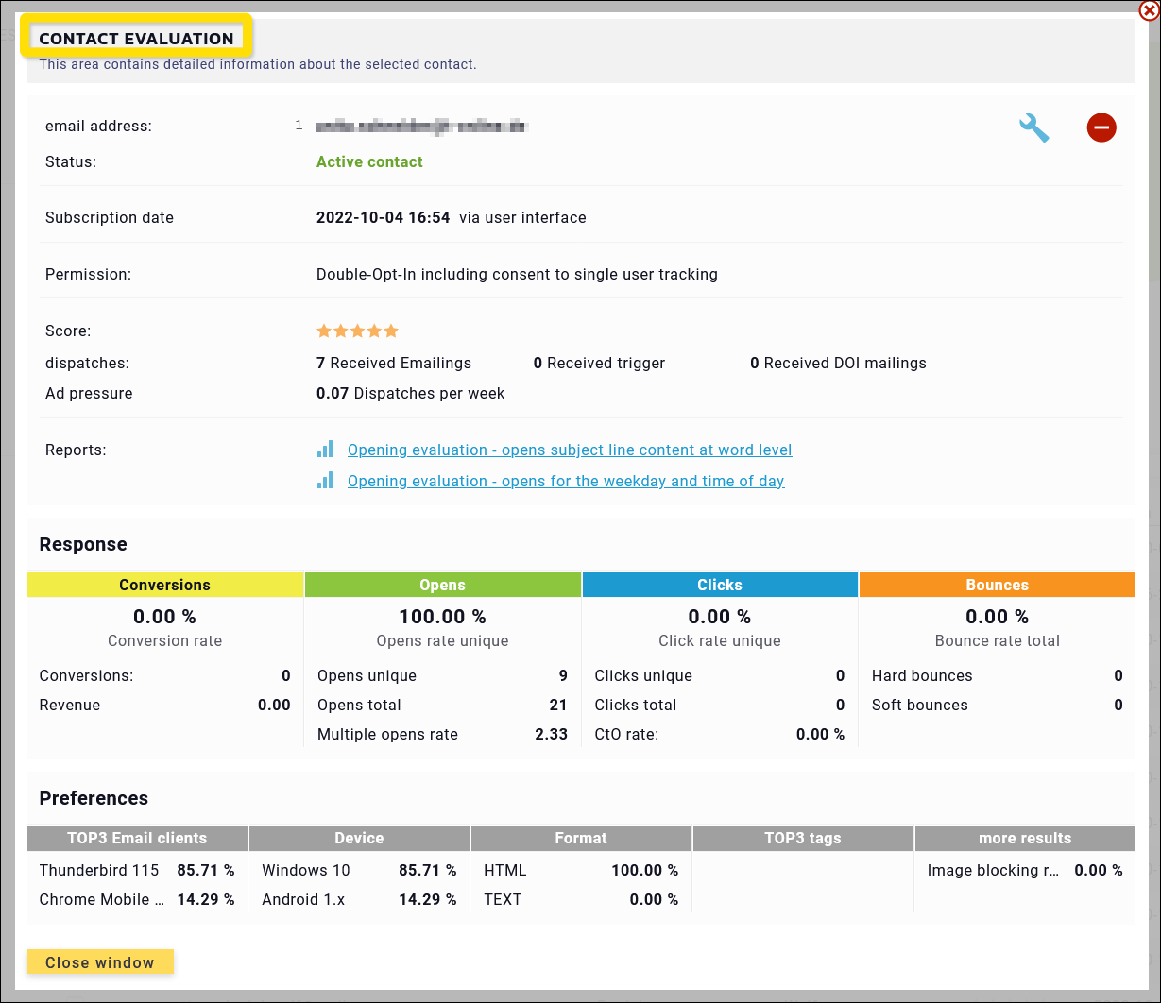This screenshot has width=1161, height=1003.
Task: Open the weekday and time of day evaluation link
Action: coord(566,482)
